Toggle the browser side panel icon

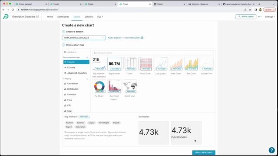256,10
